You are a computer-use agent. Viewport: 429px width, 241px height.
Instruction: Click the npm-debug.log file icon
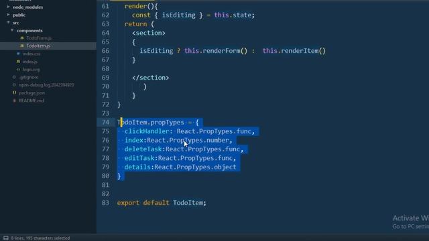(15, 85)
